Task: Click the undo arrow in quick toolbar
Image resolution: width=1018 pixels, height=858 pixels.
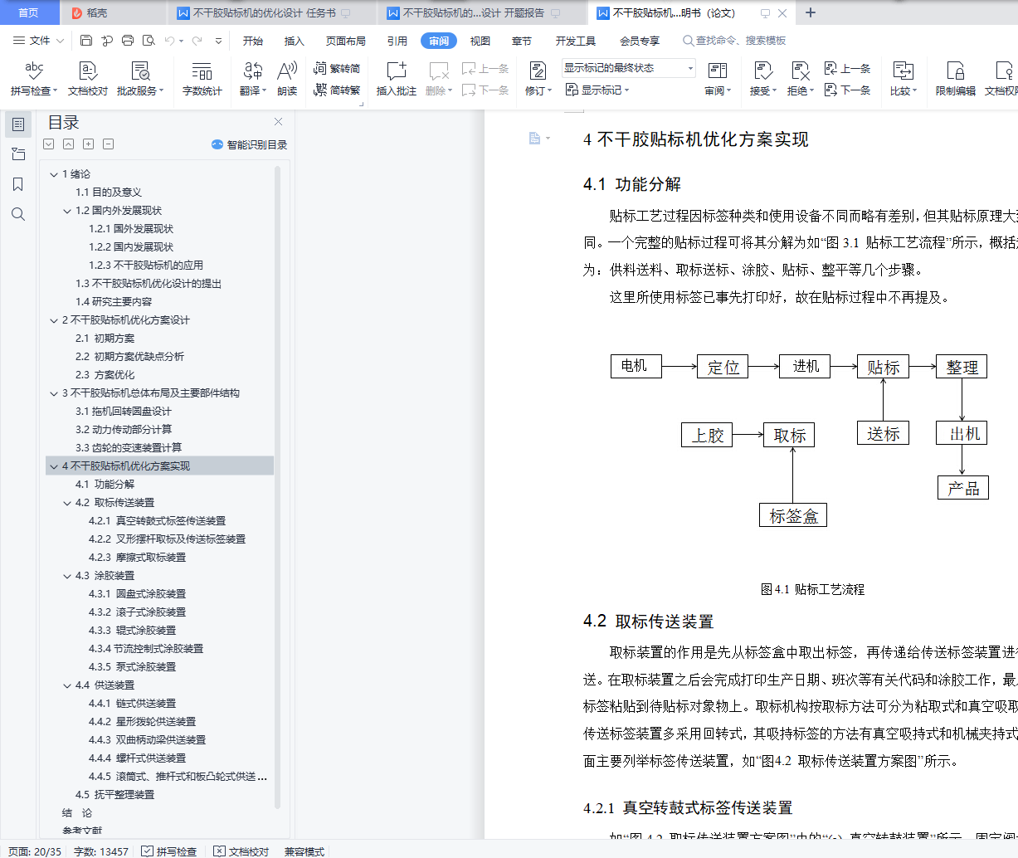Action: pyautogui.click(x=169, y=41)
